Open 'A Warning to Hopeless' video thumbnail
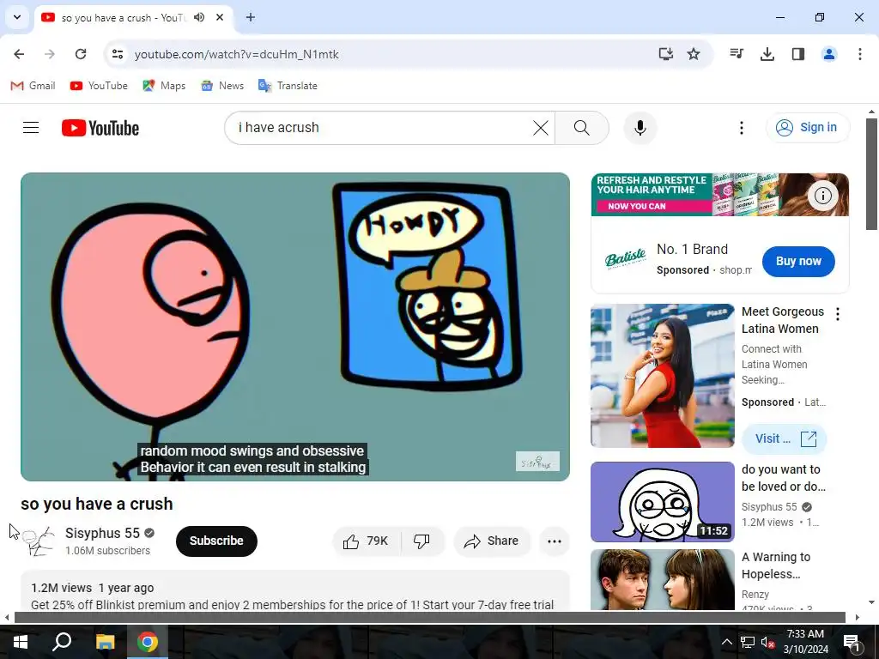 (662, 579)
